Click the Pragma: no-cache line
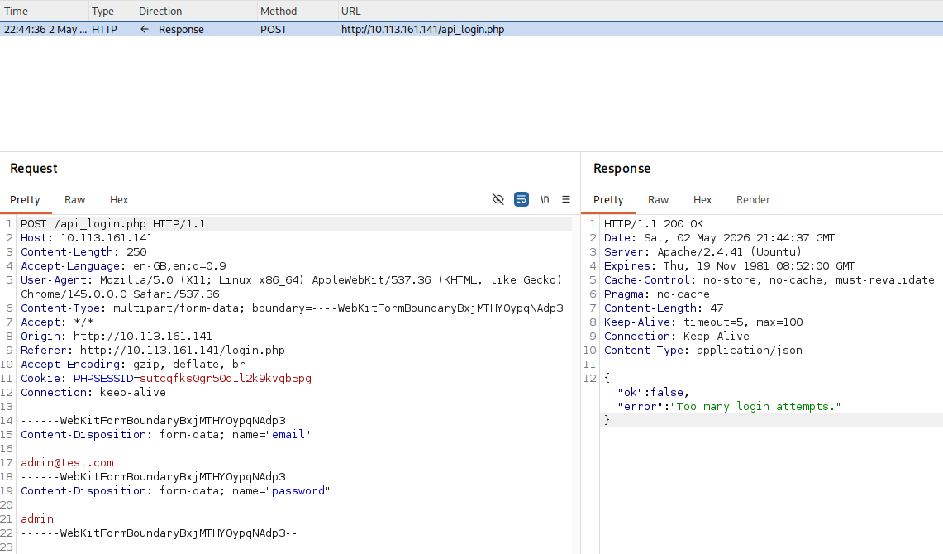The image size is (943, 554). (657, 294)
